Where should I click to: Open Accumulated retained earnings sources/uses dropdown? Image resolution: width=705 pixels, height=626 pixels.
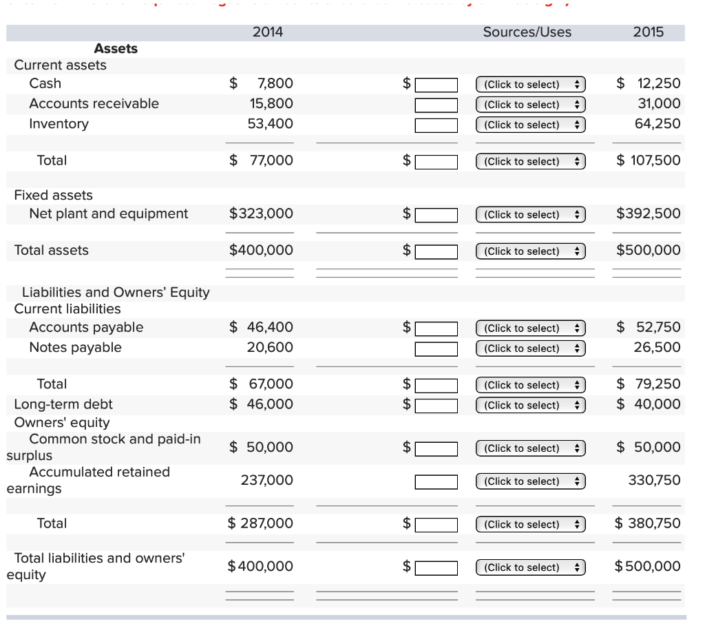(531, 481)
